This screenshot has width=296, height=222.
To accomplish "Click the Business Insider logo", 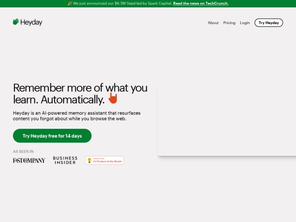I will [x=65, y=160].
